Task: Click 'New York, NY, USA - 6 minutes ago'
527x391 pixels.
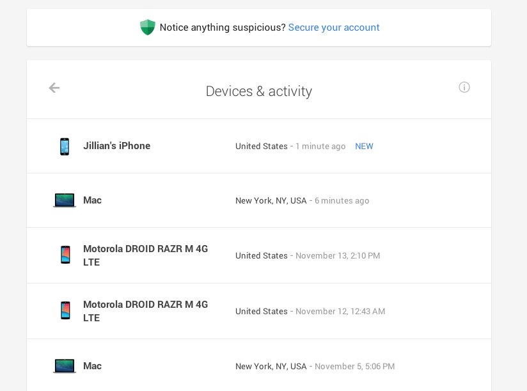Action: tap(302, 201)
